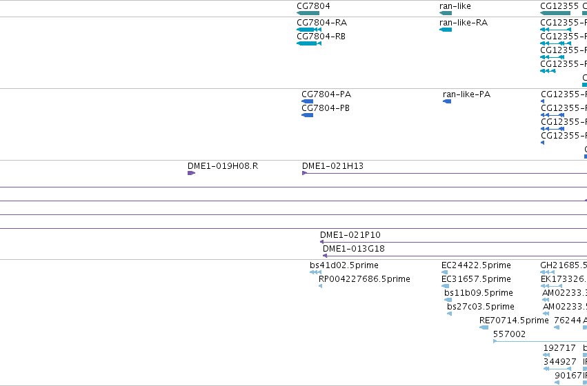
Task: Select the CG7804-RB transcript feature
Action: coord(309,43)
